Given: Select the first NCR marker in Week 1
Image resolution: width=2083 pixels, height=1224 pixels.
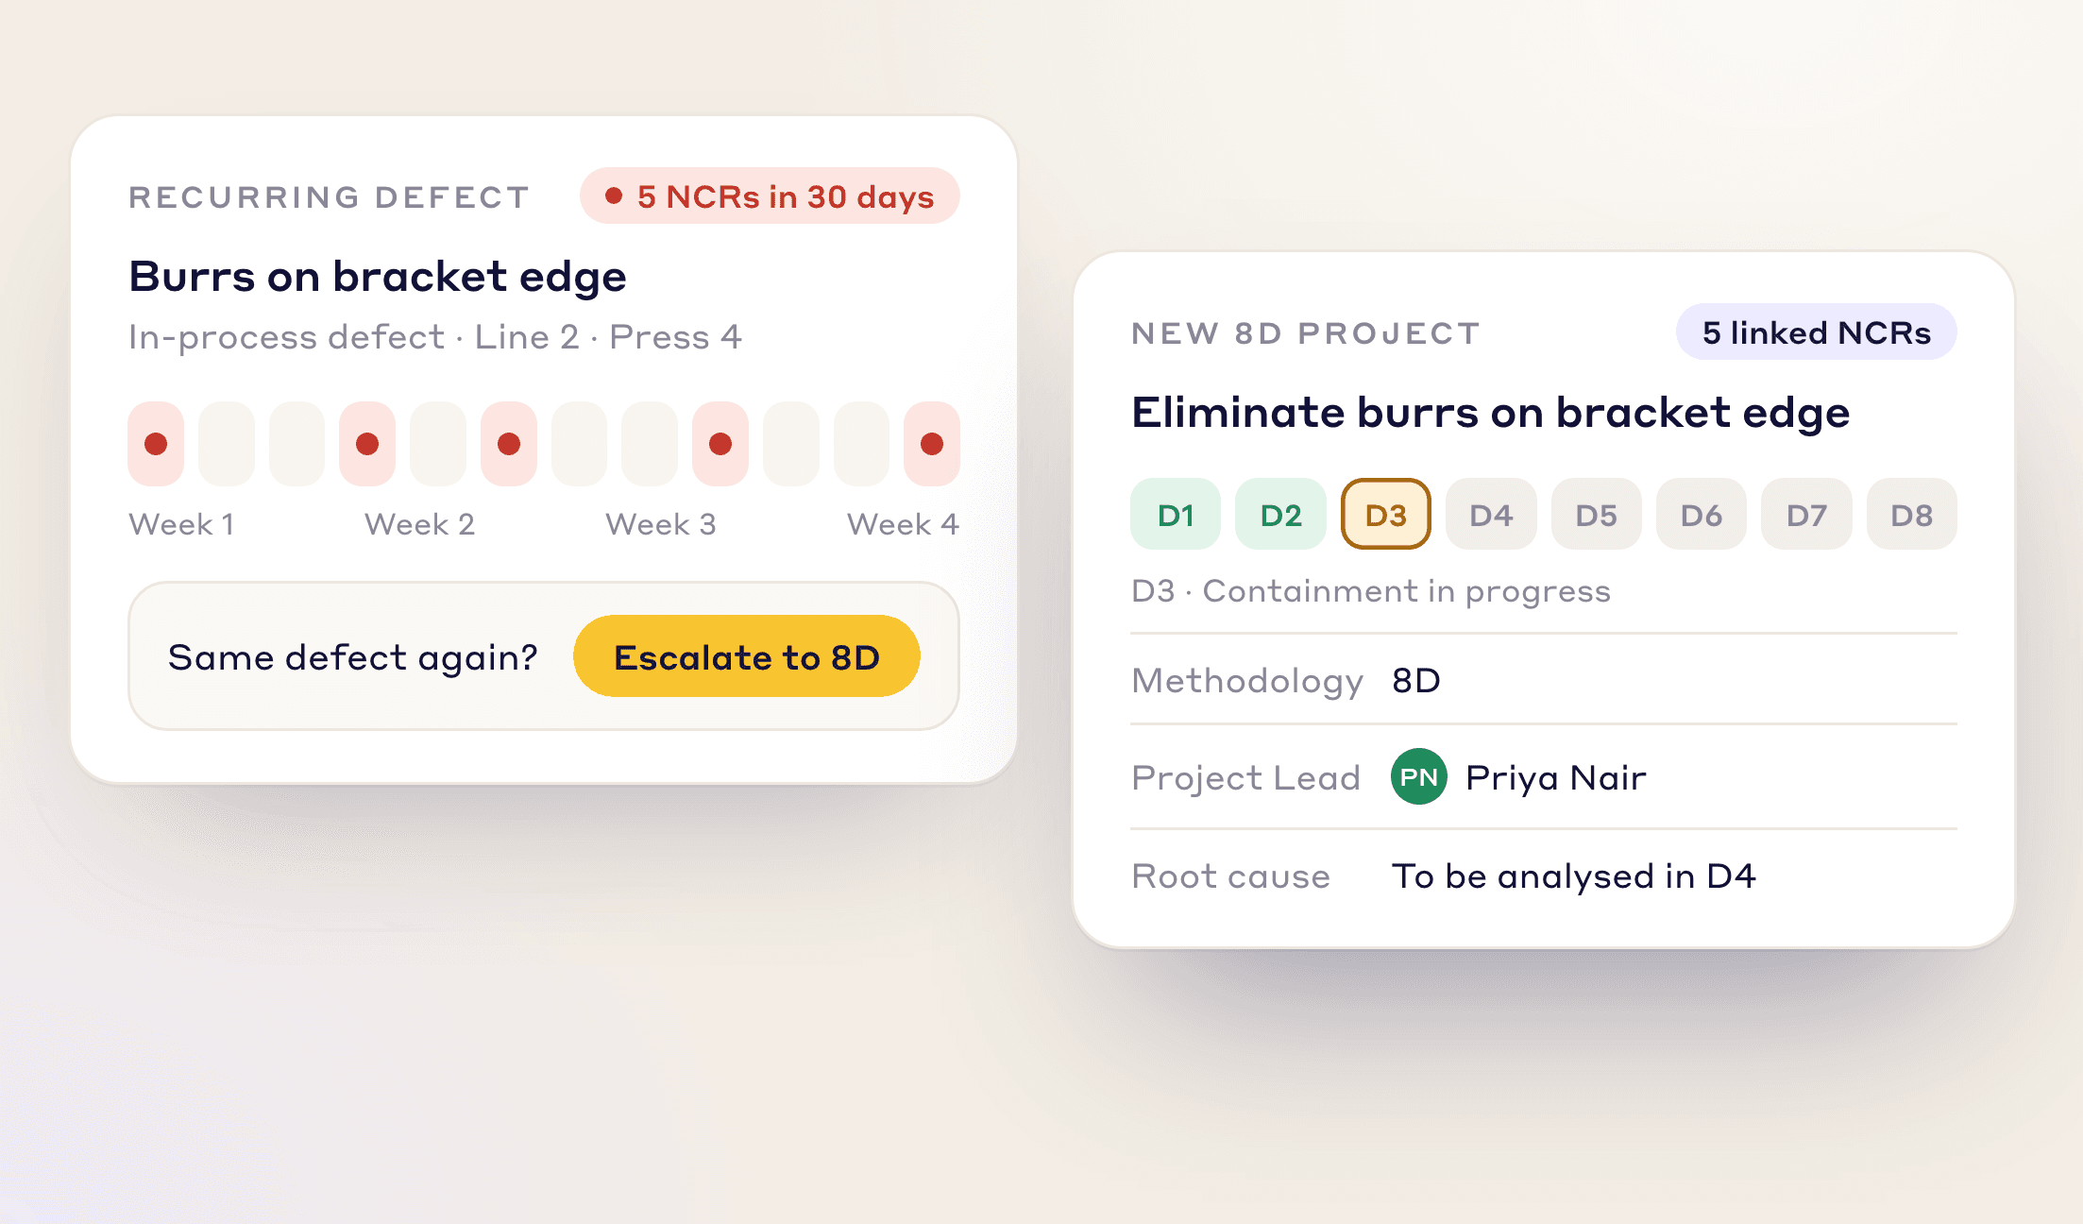Looking at the screenshot, I should [x=156, y=444].
